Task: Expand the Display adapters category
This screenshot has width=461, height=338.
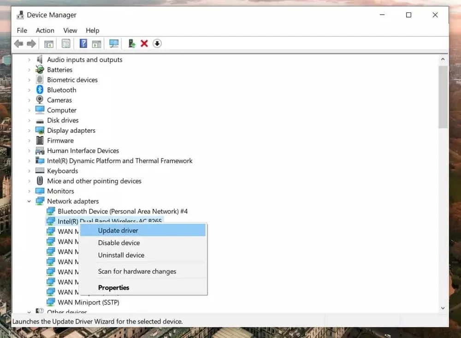Action: point(29,130)
